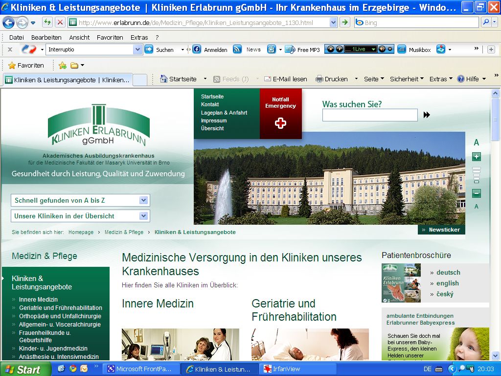
Task: Decrease font size with the green minus icon
Action: (477, 193)
